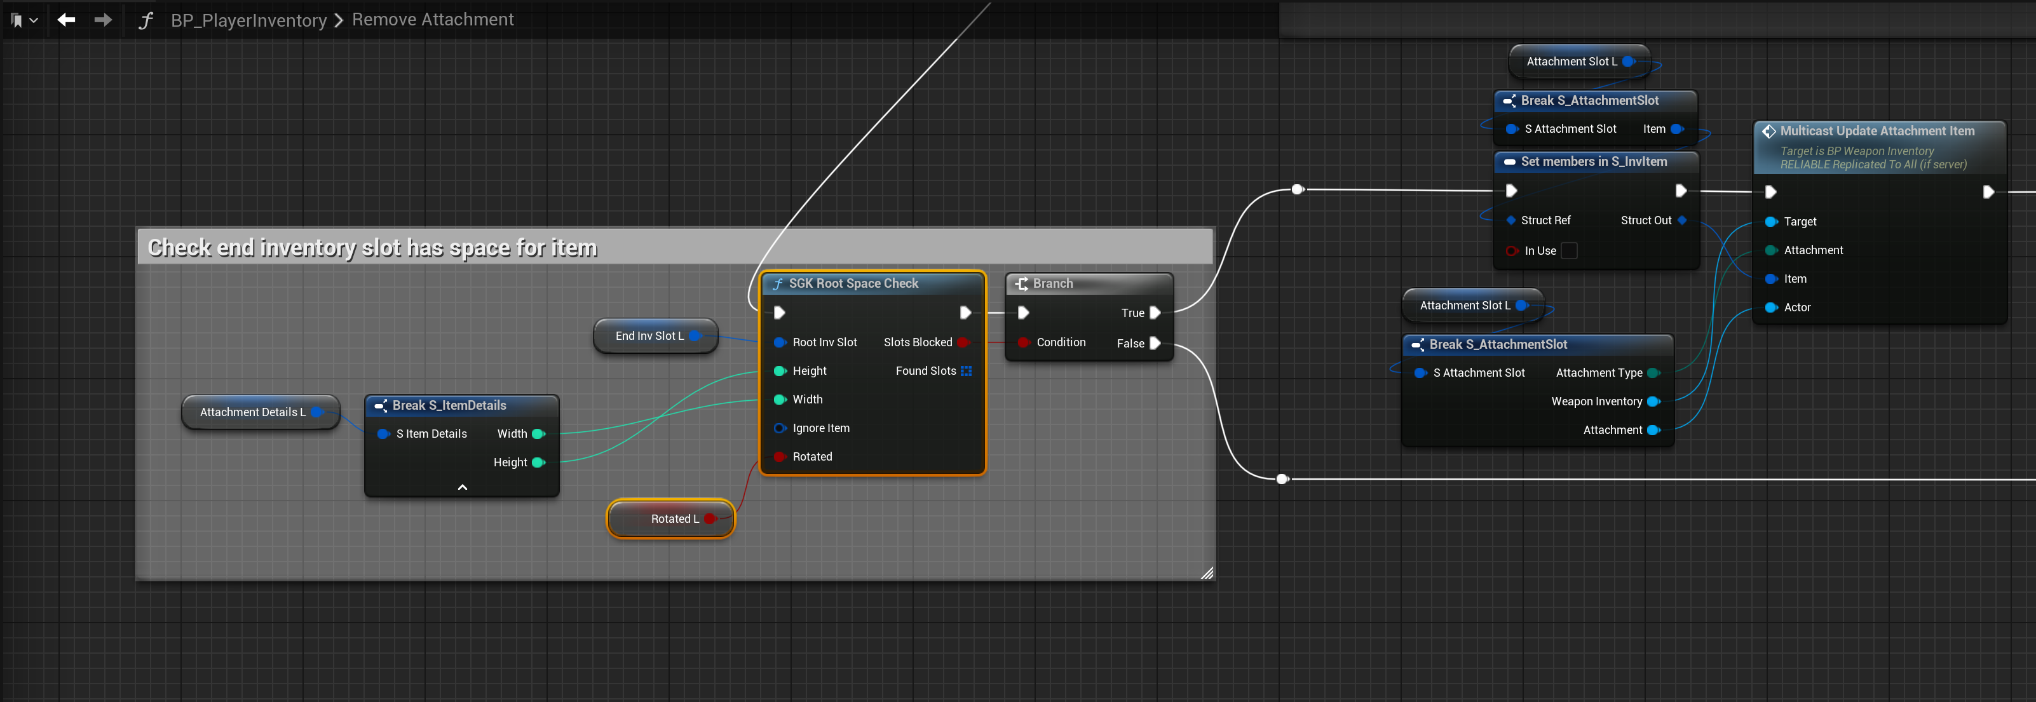
Task: Click the back navigation arrow
Action: click(x=66, y=20)
